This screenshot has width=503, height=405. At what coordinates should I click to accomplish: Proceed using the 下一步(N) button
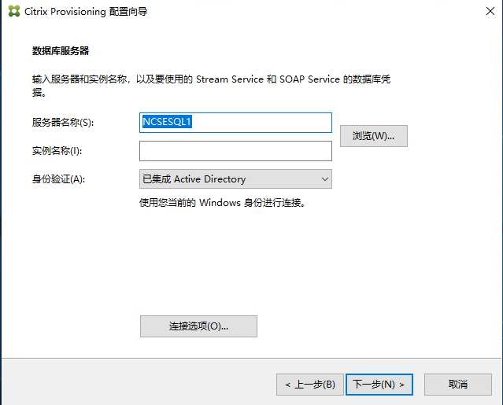(x=379, y=385)
